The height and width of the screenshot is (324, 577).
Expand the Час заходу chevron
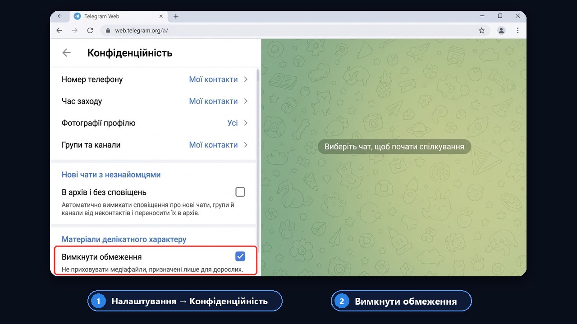[x=246, y=101]
